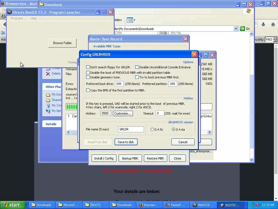Click Restore MBR button
The height and width of the screenshot is (209, 278).
[x=155, y=158]
